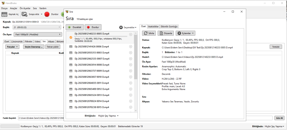Click the queue list scroll up arrow
The width and height of the screenshot is (287, 130).
(136, 33)
